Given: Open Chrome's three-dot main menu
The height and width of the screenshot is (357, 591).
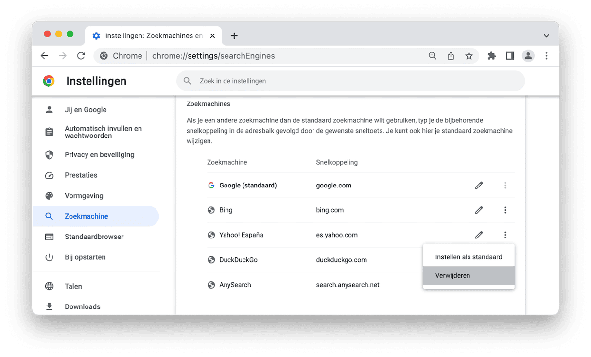Looking at the screenshot, I should click(546, 56).
